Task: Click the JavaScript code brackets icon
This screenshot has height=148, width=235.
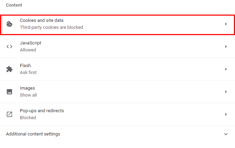Action: pyautogui.click(x=10, y=47)
